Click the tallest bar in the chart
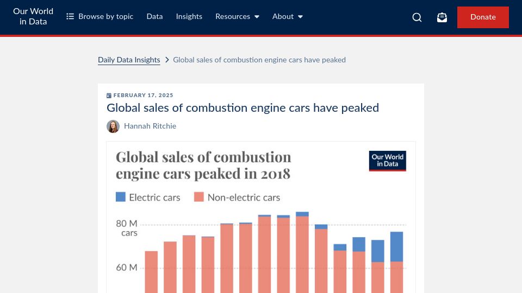522x293 pixels. click(x=302, y=252)
